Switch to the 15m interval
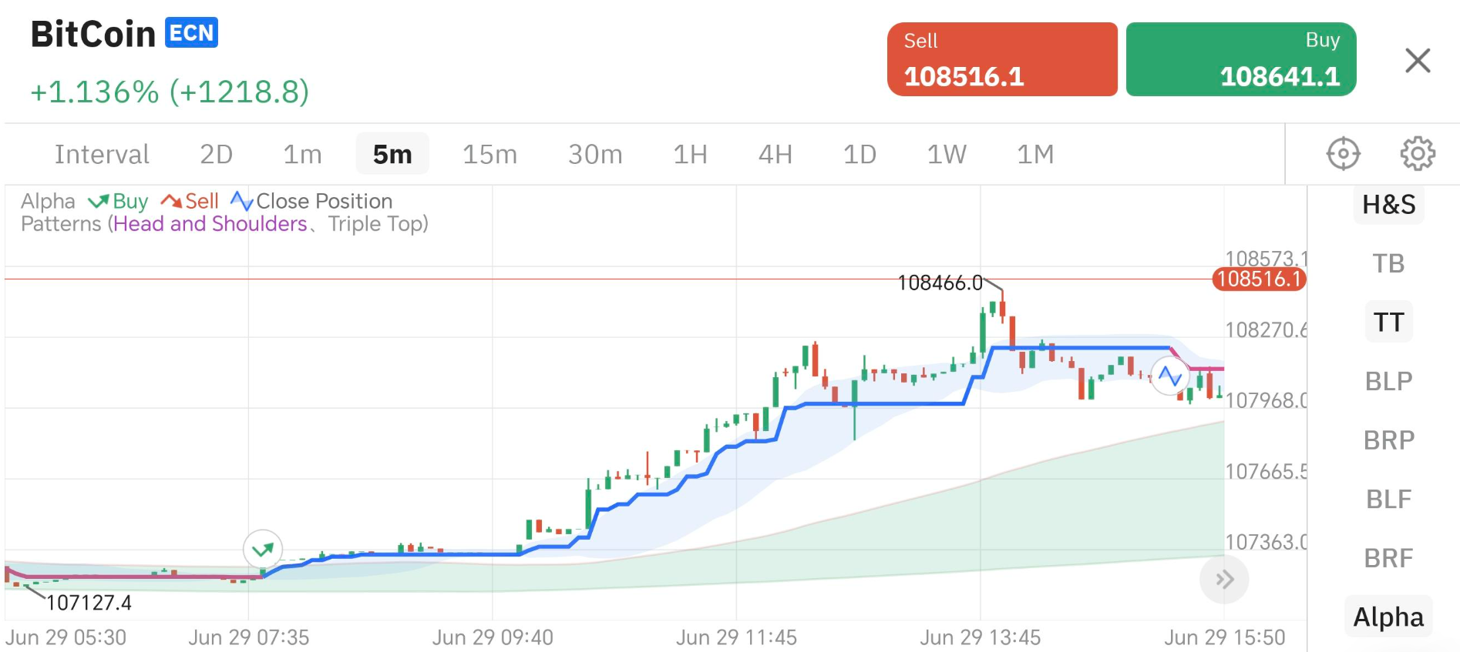This screenshot has width=1460, height=652. coord(489,155)
